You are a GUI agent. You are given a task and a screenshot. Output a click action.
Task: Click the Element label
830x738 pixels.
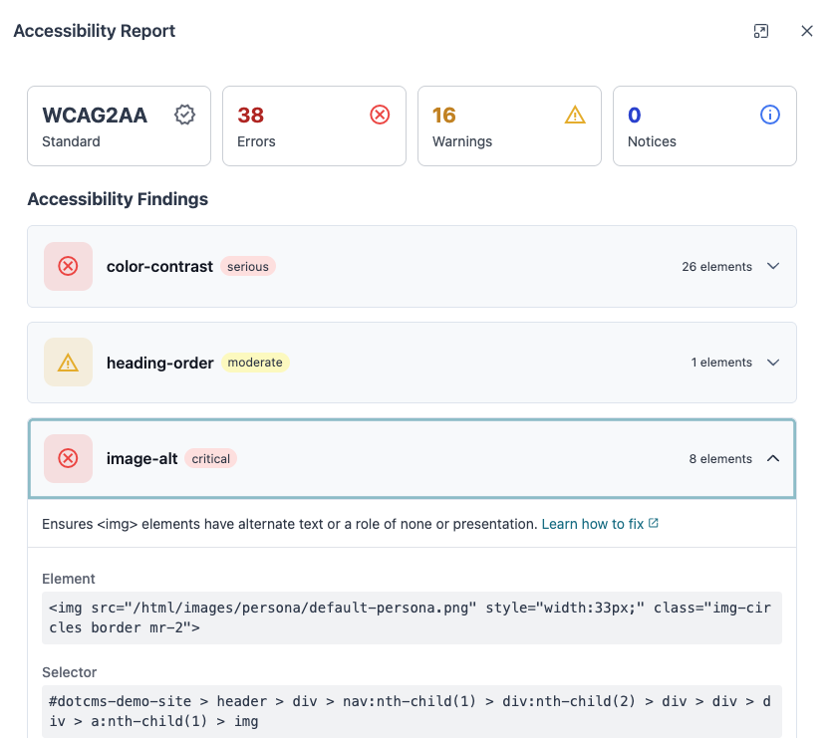coord(69,579)
